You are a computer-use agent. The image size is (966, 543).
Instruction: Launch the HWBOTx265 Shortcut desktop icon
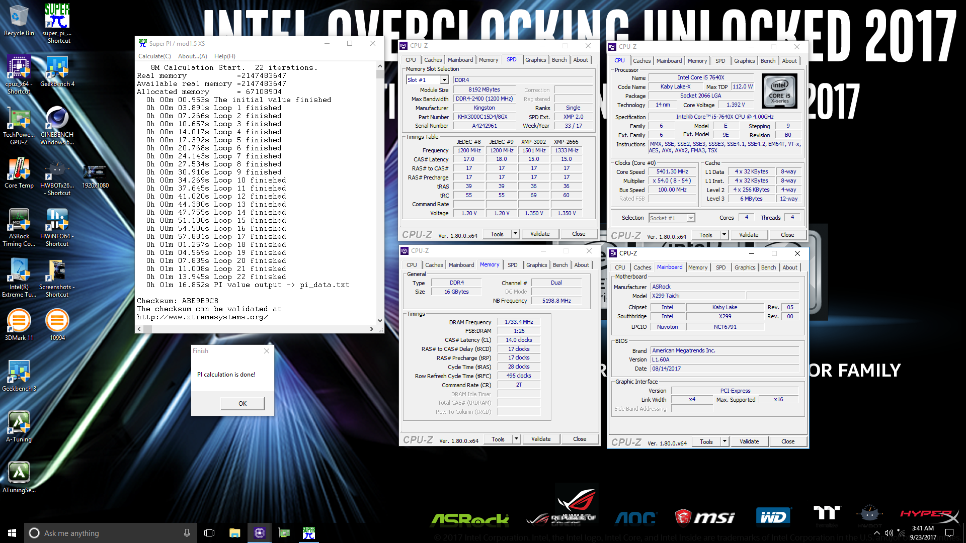tap(57, 176)
